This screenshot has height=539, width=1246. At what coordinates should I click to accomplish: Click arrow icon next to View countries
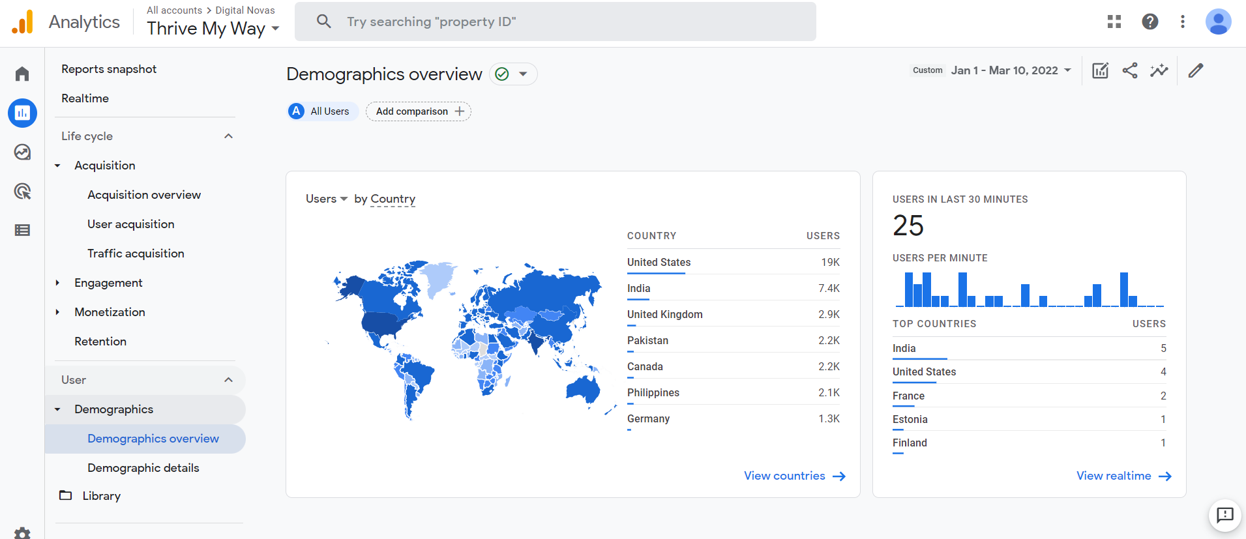(839, 476)
